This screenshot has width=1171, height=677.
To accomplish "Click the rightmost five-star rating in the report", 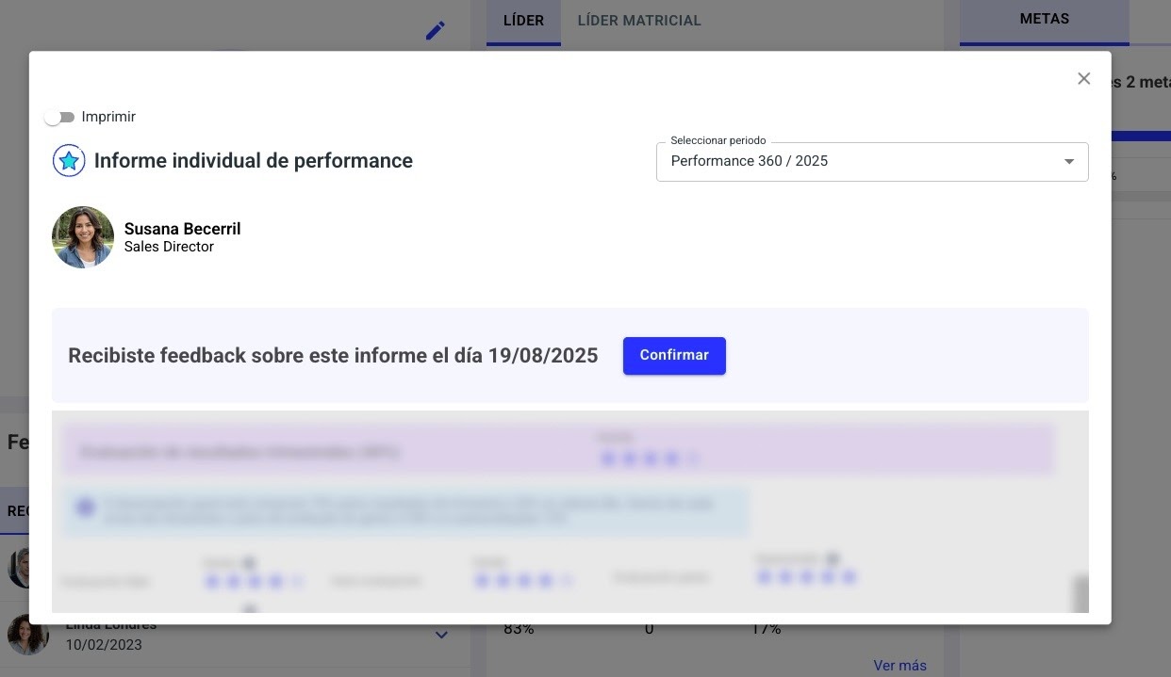I will click(x=805, y=577).
